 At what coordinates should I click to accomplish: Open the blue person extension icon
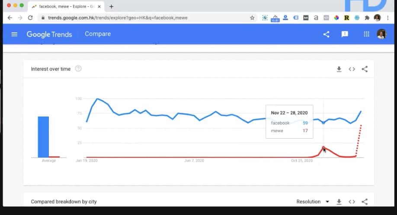285,18
